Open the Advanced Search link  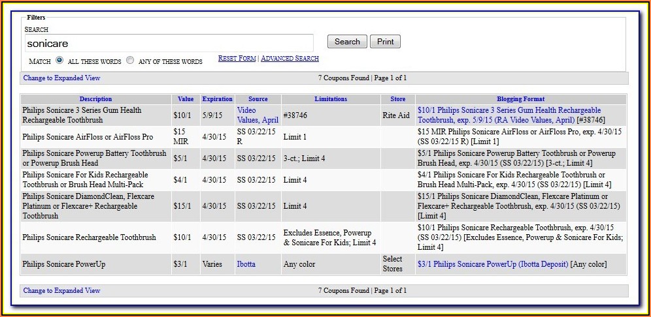coord(290,59)
